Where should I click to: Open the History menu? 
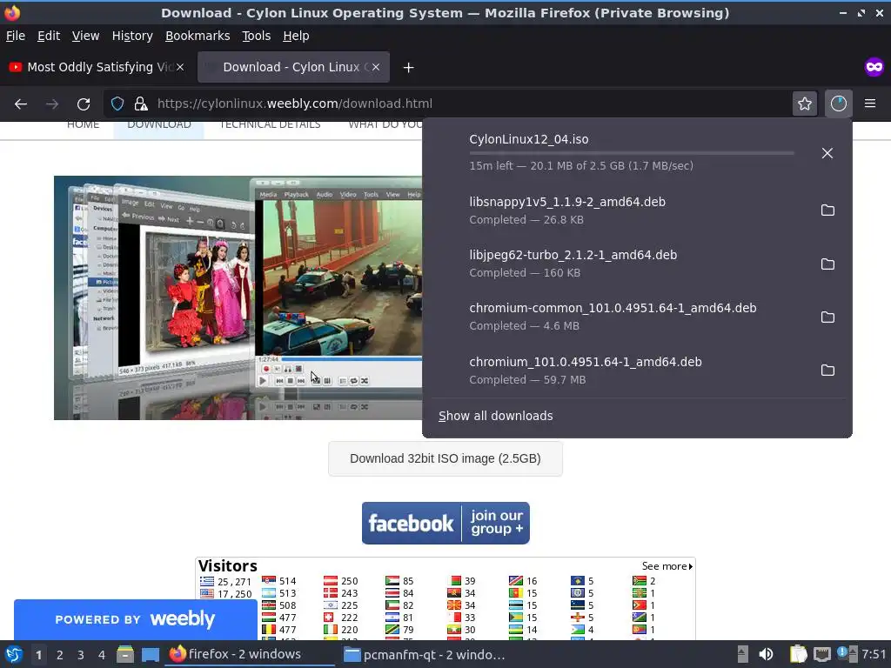tap(132, 36)
